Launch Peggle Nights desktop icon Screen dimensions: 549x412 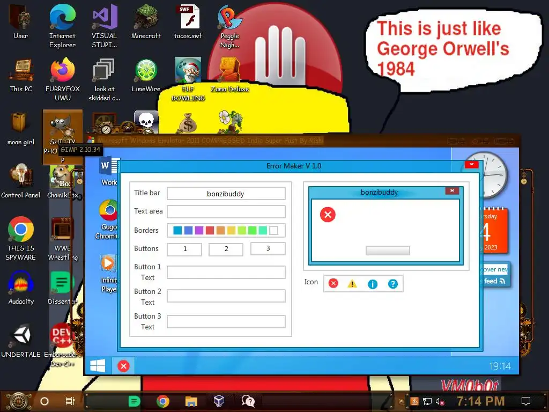click(x=229, y=26)
